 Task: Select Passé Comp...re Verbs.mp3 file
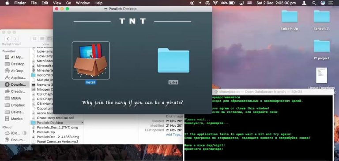56,142
